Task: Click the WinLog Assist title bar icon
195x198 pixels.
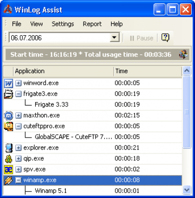Action: pos(8,9)
